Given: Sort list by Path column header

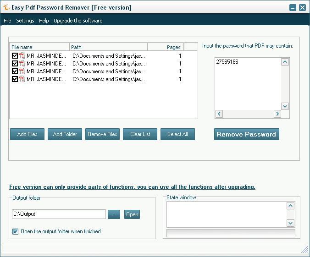Looking at the screenshot, I should (108, 47).
